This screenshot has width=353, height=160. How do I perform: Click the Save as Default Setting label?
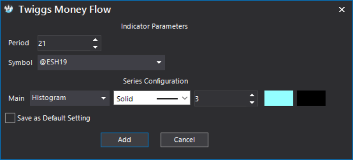click(54, 118)
